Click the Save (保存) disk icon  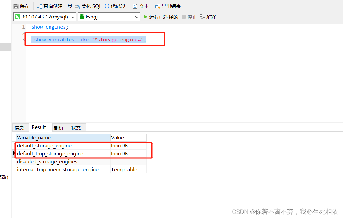(16, 6)
